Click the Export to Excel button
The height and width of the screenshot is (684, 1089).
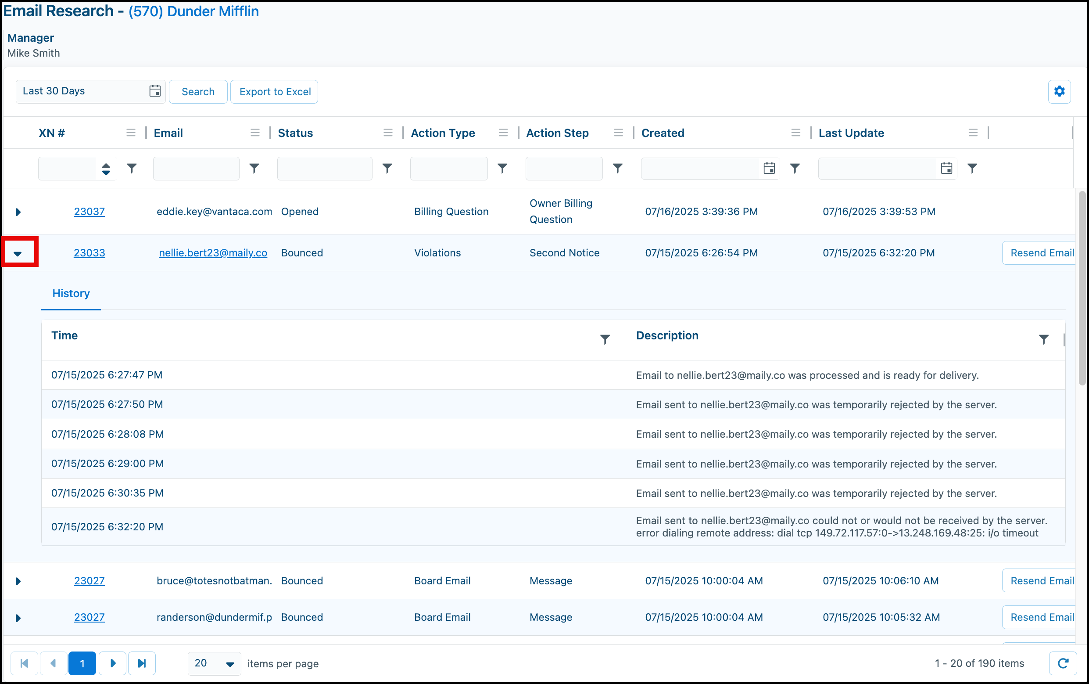tap(274, 91)
